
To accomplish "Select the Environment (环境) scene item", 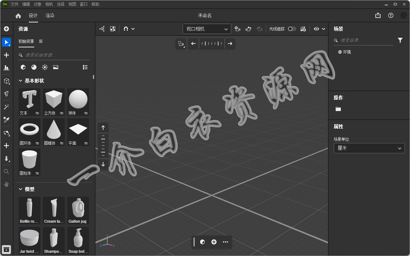I will tap(347, 52).
